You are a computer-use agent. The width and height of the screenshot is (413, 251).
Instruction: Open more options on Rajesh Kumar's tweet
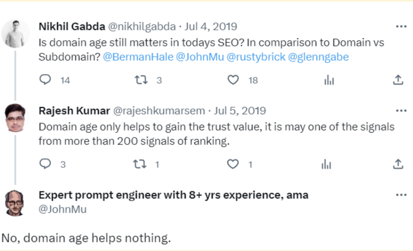[x=401, y=111]
